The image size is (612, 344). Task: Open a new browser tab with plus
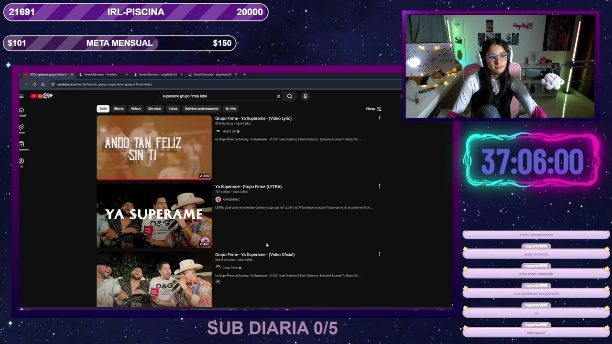[244, 75]
